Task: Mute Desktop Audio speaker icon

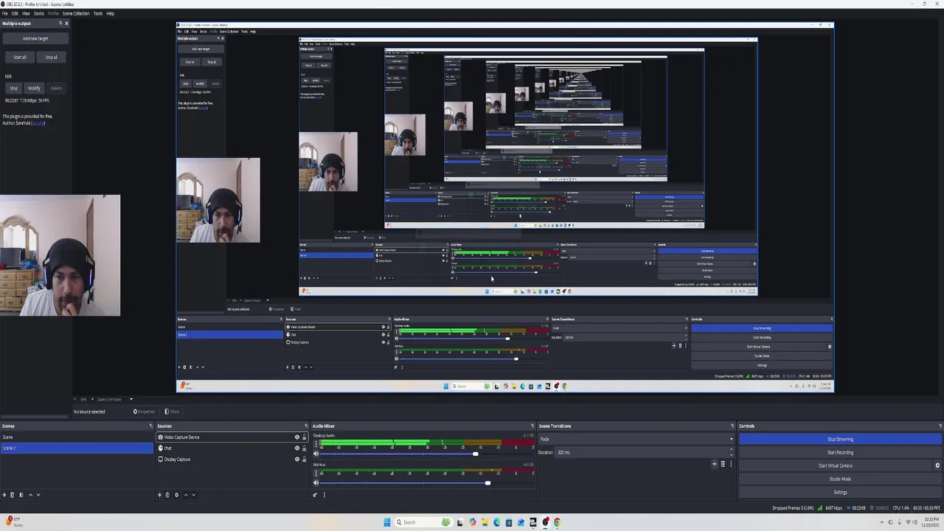Action: [x=316, y=454]
